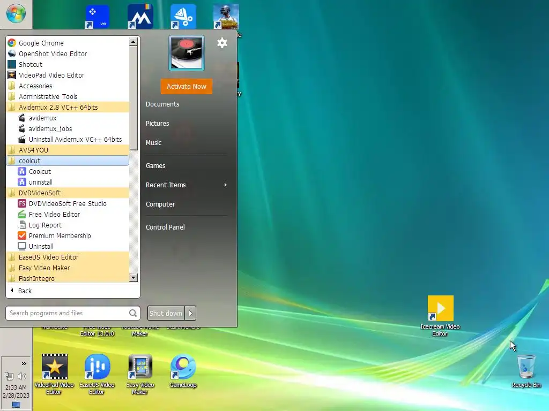Open the Recycle Bin on desktop

(526, 371)
